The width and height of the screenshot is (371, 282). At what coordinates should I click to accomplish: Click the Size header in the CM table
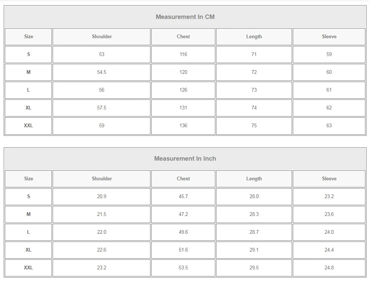(x=29, y=36)
